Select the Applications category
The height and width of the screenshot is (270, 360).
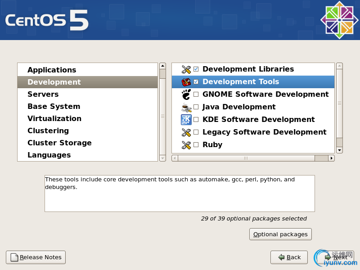[x=88, y=70]
